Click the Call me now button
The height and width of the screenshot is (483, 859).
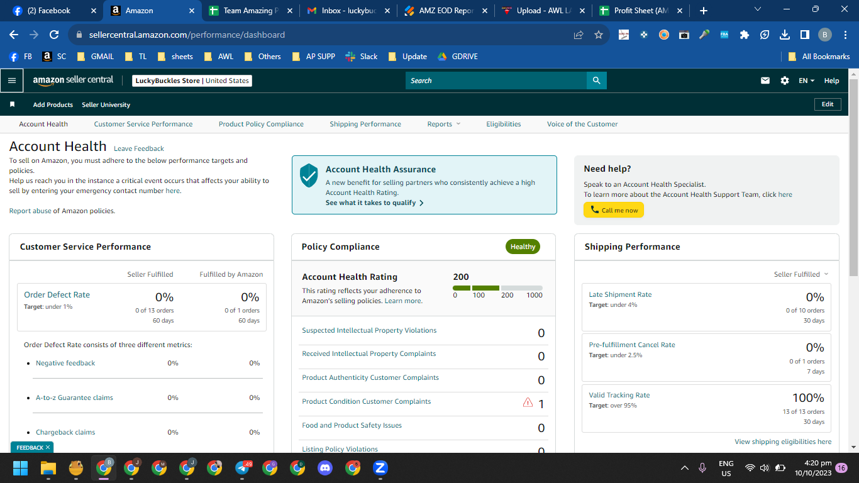click(x=614, y=210)
